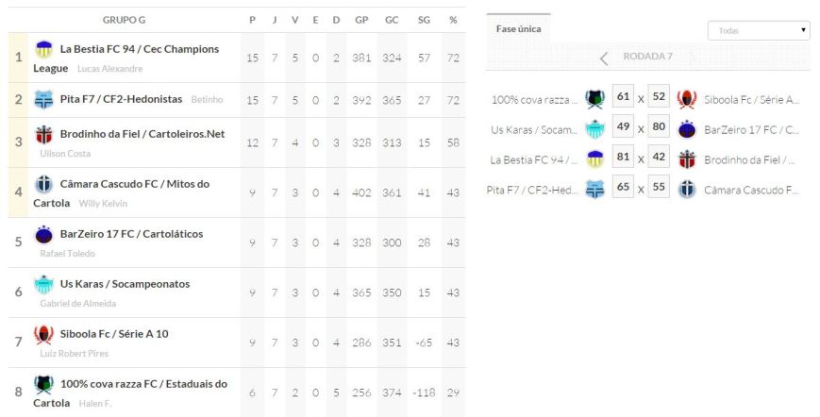Image resolution: width=820 pixels, height=417 pixels.
Task: Click Brodinho da Fiel crest in standings
Action: click(44, 134)
